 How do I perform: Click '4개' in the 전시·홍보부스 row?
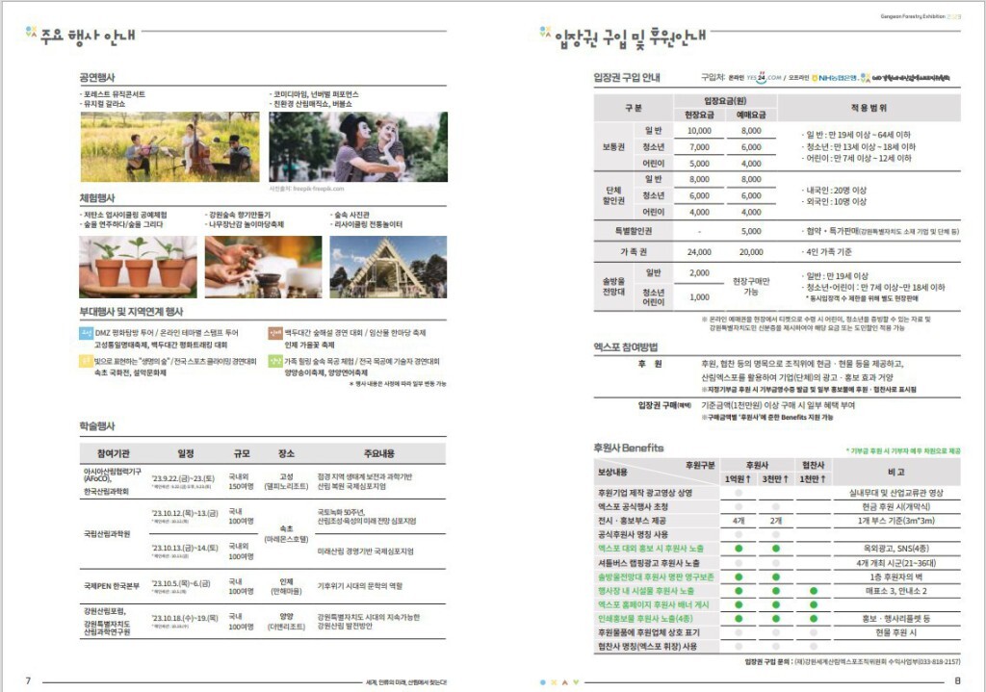[x=739, y=521]
